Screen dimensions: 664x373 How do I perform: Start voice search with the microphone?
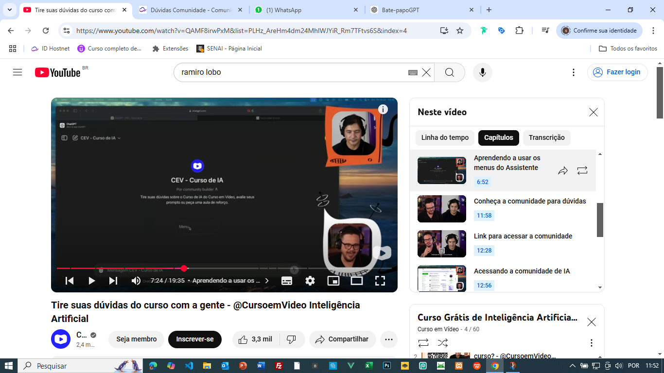482,72
